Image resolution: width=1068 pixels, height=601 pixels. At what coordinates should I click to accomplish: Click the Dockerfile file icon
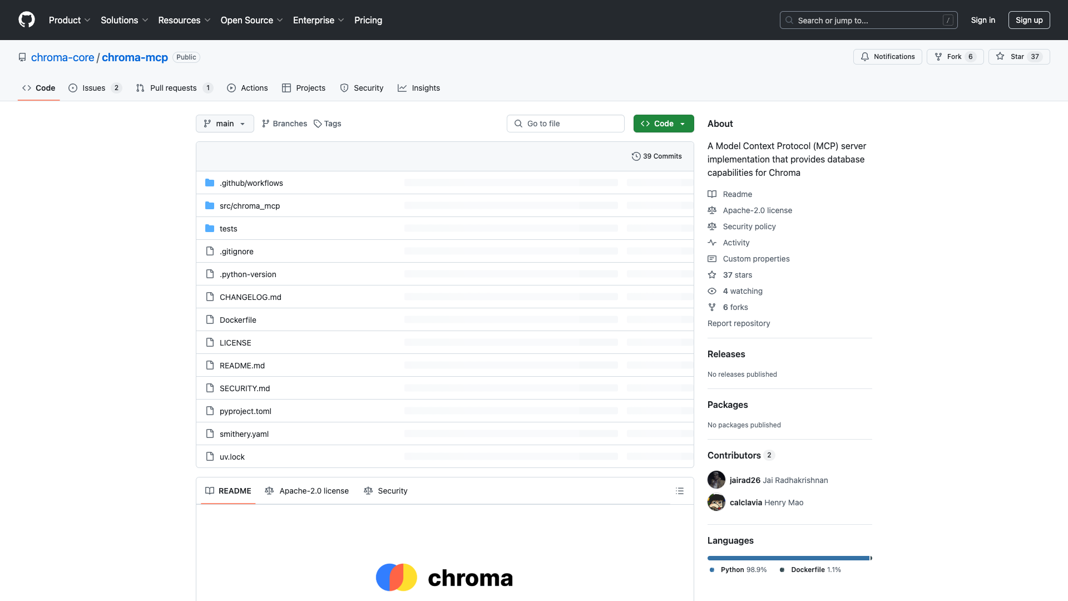tap(210, 319)
